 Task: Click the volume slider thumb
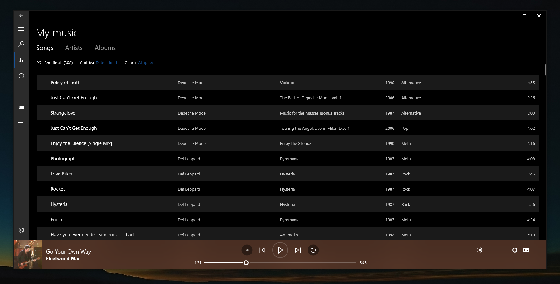(x=515, y=250)
